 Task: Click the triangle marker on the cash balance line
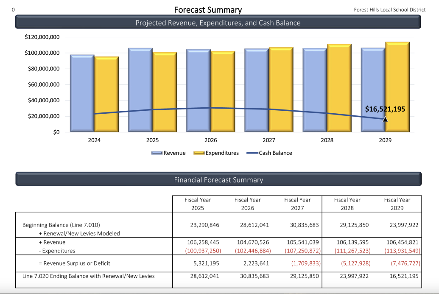pyautogui.click(x=385, y=119)
